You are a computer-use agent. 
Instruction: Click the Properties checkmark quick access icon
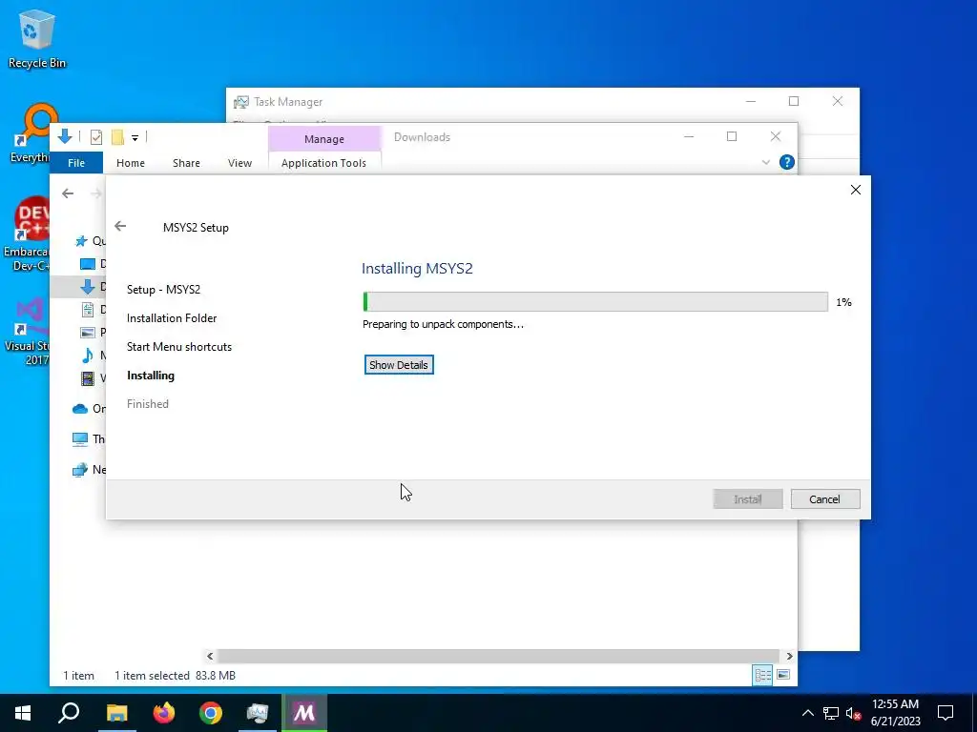point(96,137)
